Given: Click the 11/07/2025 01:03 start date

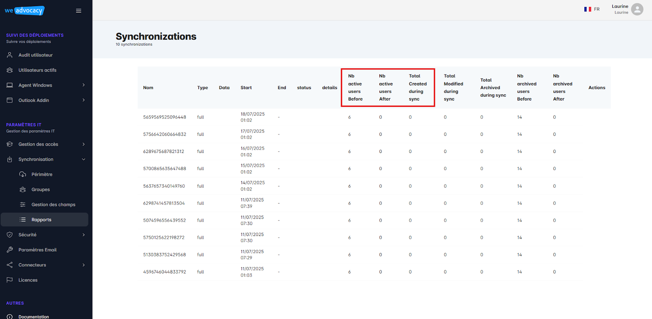Looking at the screenshot, I should pos(252,272).
